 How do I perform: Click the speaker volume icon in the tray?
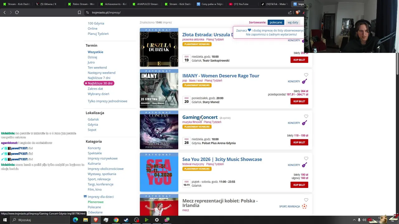[364, 220]
